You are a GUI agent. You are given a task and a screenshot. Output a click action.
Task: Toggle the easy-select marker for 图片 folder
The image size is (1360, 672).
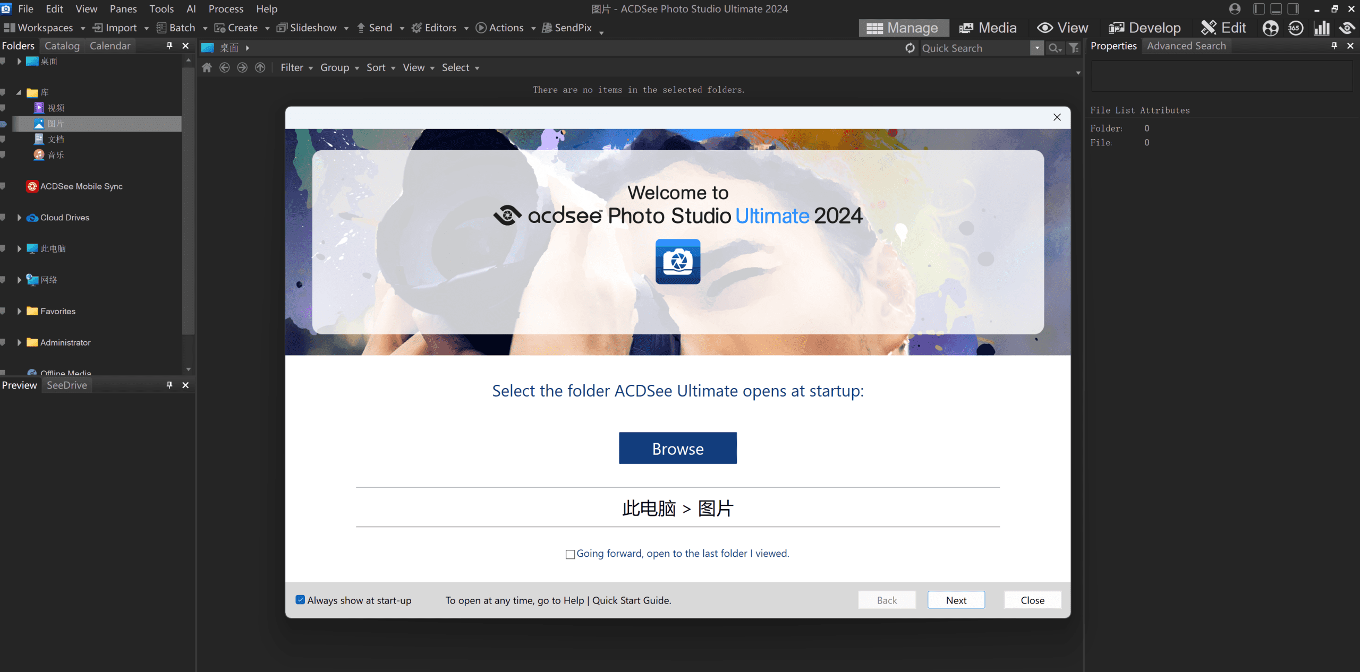click(x=3, y=124)
